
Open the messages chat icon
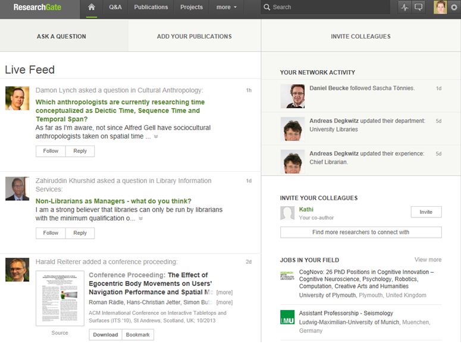pos(418,7)
